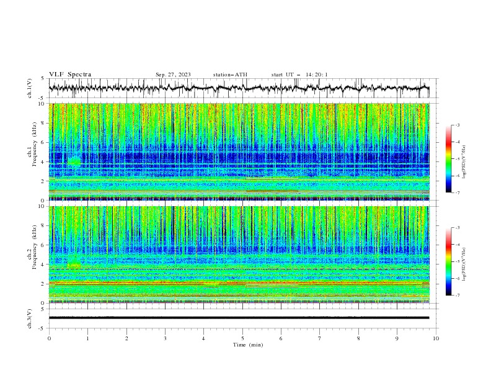Click the "2" kHz tick on ch.2 frequency axis
The image size is (491, 380).
pos(44,284)
